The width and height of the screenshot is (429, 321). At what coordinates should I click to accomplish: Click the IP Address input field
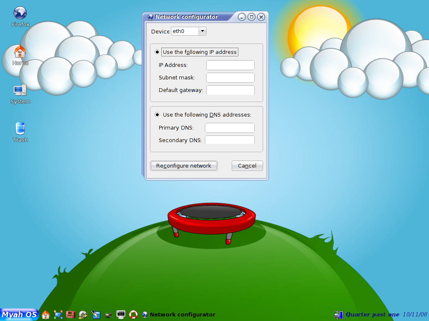[x=230, y=65]
